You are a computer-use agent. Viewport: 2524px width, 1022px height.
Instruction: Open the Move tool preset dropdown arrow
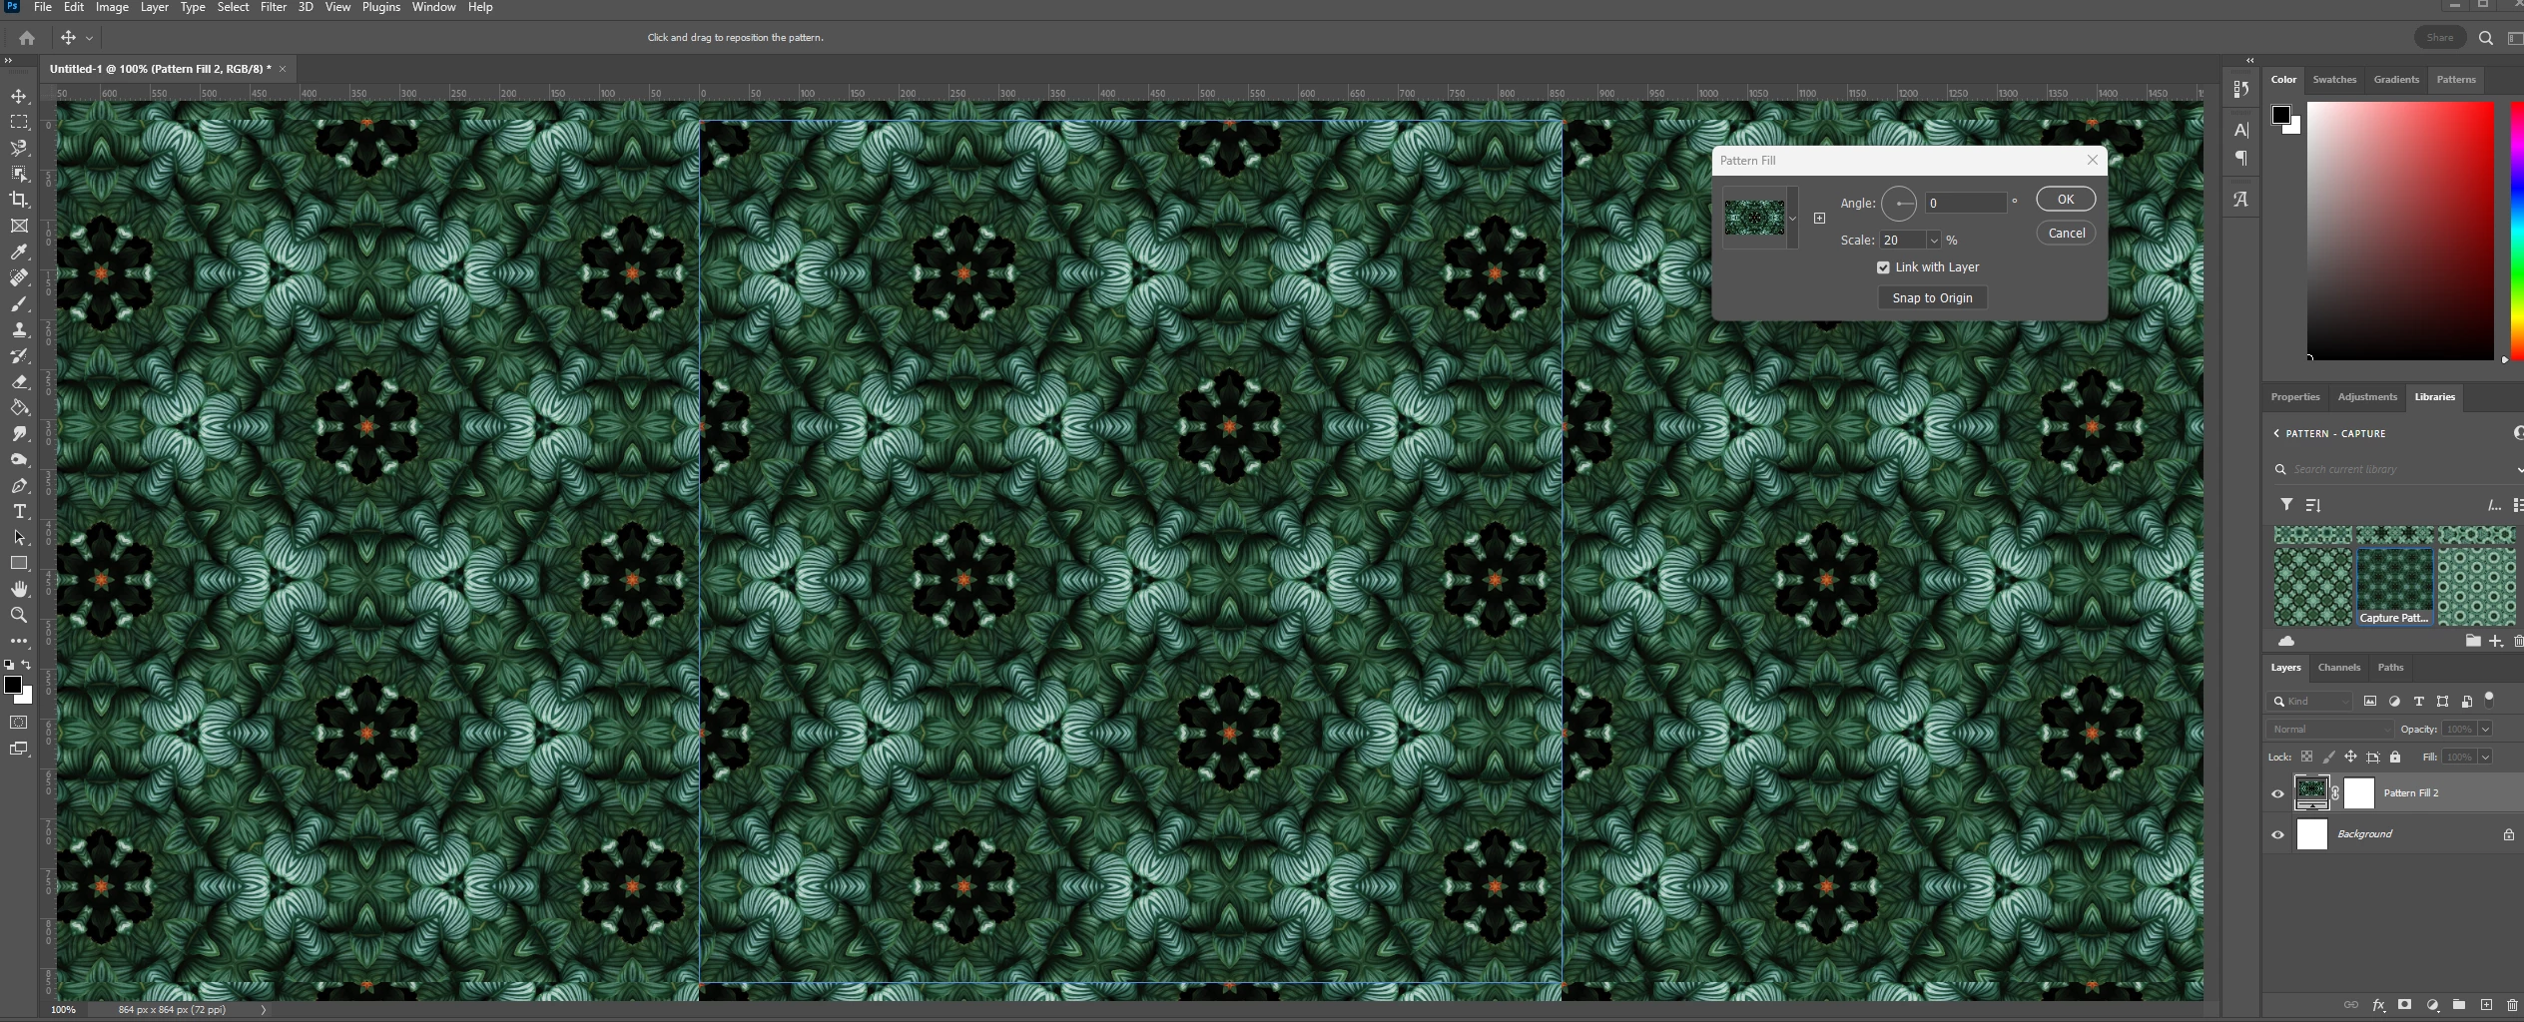click(x=90, y=38)
